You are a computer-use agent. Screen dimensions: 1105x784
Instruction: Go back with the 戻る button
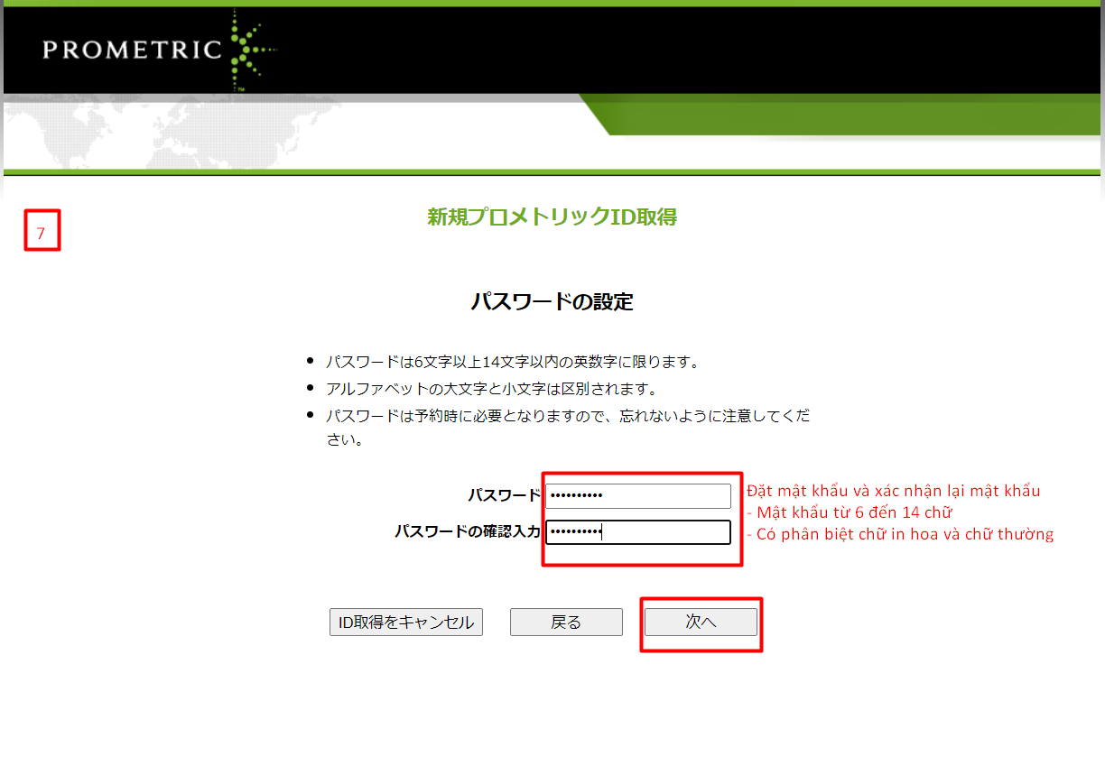[x=566, y=623]
